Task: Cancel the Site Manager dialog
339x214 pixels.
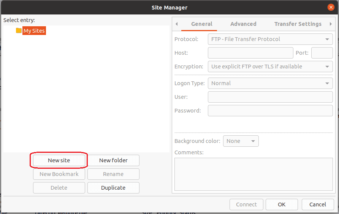Action: point(318,204)
